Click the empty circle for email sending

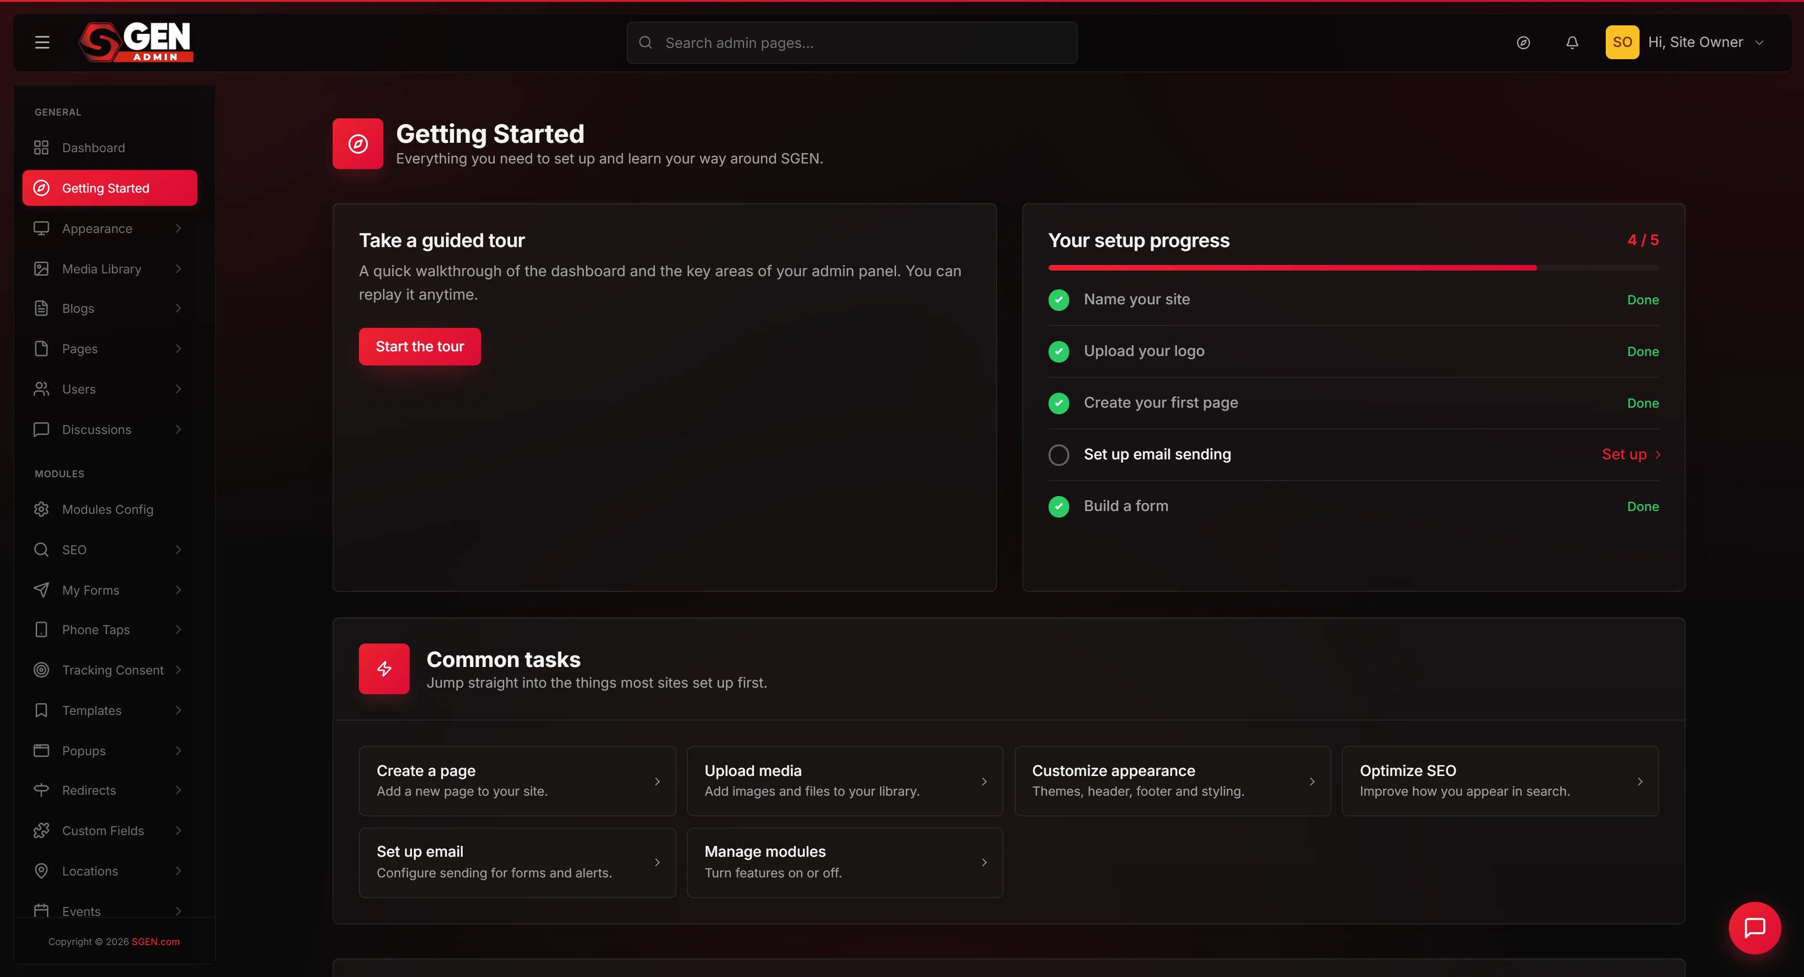[x=1059, y=455]
